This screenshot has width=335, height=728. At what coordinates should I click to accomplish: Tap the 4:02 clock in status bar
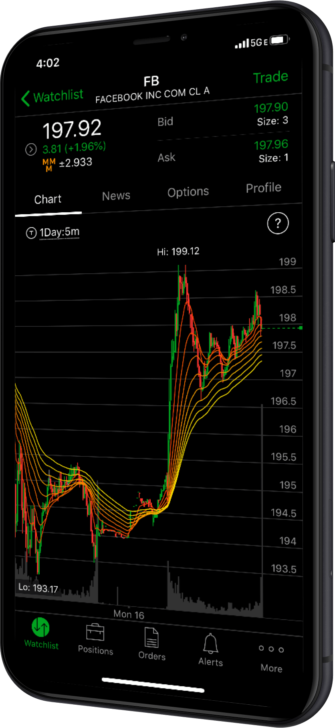[48, 63]
